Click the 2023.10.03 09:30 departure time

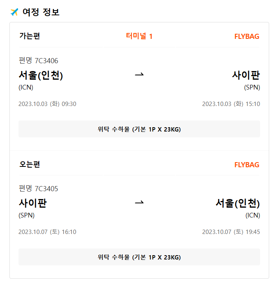(47, 104)
